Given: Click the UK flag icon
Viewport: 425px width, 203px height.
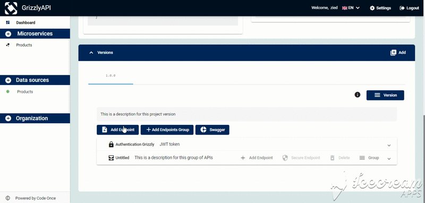Looking at the screenshot, I should point(344,8).
